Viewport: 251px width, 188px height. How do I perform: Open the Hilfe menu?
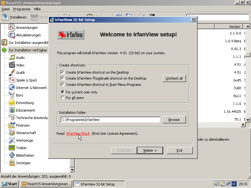tap(37, 9)
